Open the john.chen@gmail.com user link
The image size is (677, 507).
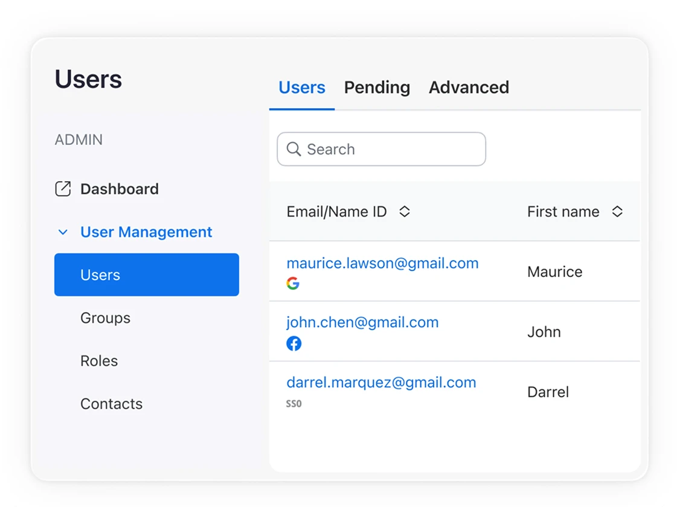click(x=362, y=322)
